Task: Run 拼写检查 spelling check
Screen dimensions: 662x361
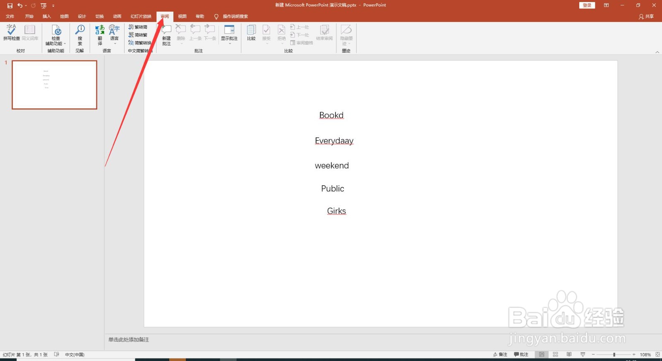Action: pyautogui.click(x=11, y=32)
